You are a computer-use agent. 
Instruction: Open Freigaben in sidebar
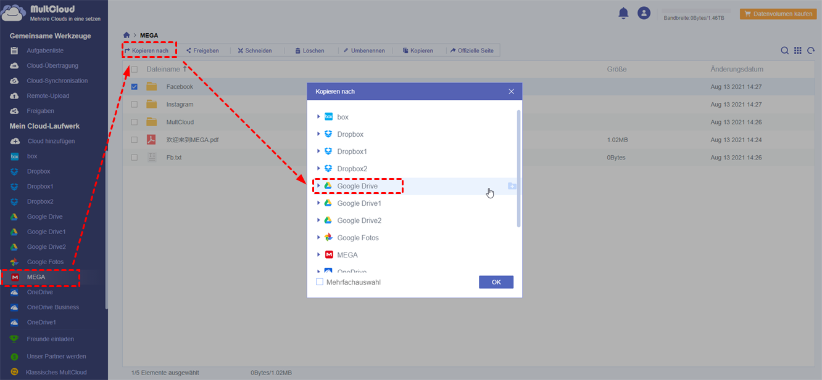pyautogui.click(x=41, y=111)
